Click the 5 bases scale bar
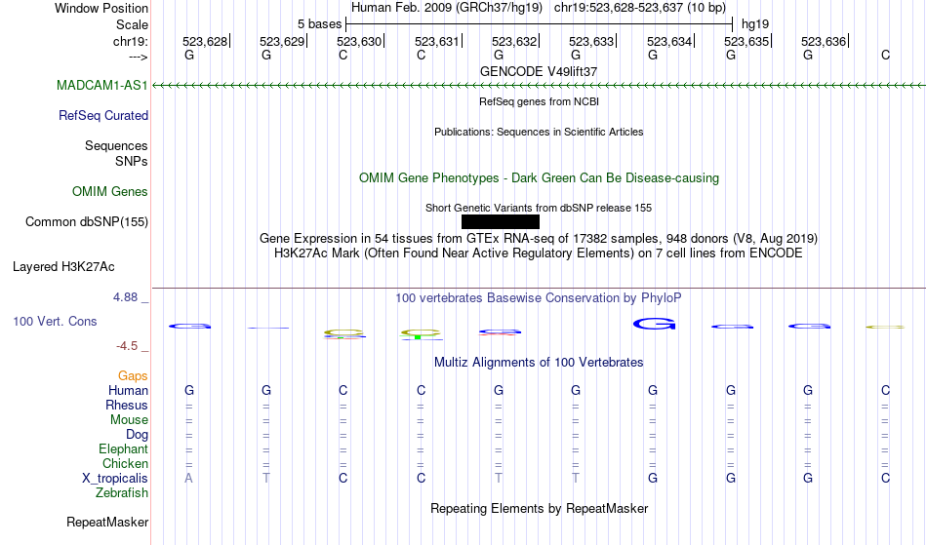 (x=540, y=24)
